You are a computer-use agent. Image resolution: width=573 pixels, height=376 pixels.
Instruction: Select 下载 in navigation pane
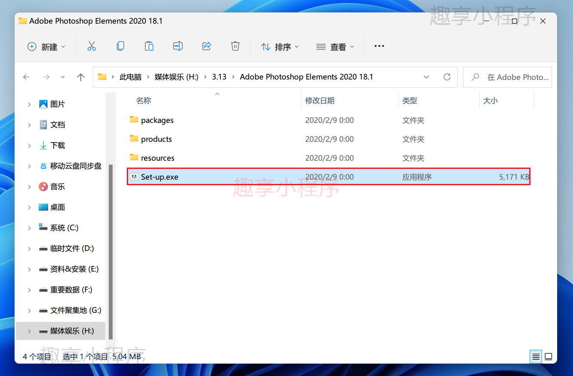[58, 145]
